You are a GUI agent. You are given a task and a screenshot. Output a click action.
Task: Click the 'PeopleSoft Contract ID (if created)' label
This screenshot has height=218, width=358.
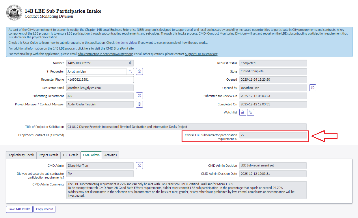point(41,135)
